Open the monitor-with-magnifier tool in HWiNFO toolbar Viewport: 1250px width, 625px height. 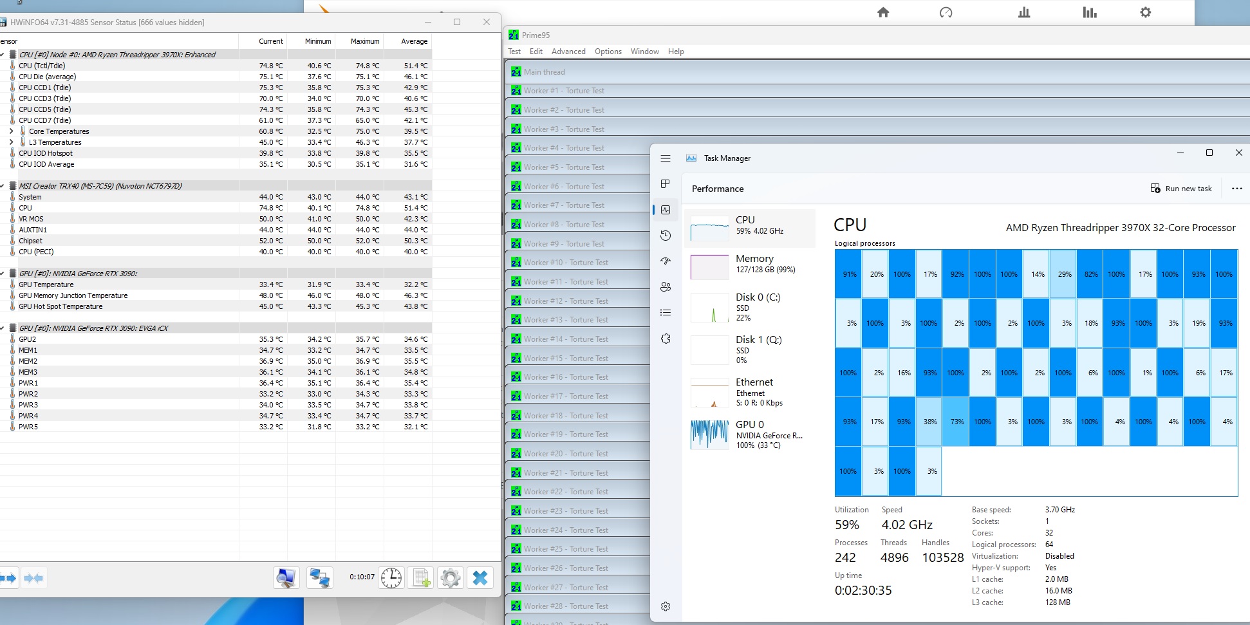pyautogui.click(x=286, y=578)
